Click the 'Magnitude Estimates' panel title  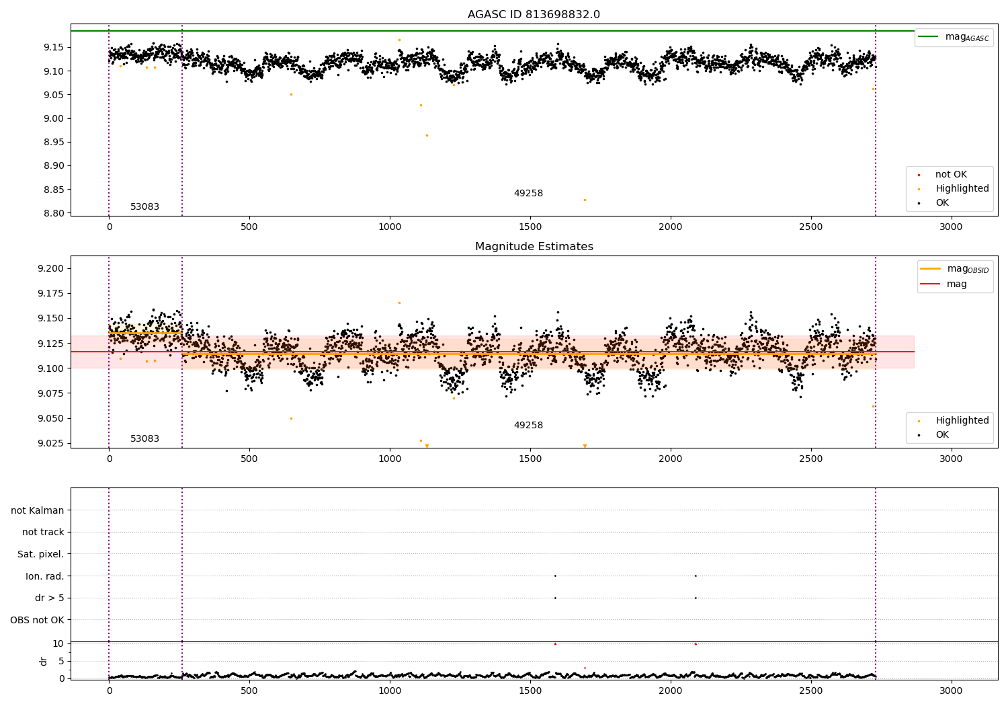534,247
